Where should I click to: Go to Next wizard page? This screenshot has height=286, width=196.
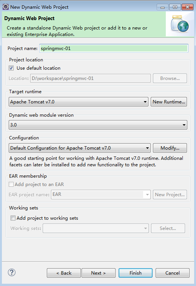tap(99, 273)
